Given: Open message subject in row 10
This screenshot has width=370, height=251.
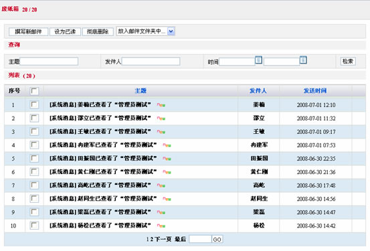Looking at the screenshot, I should click(x=100, y=226).
